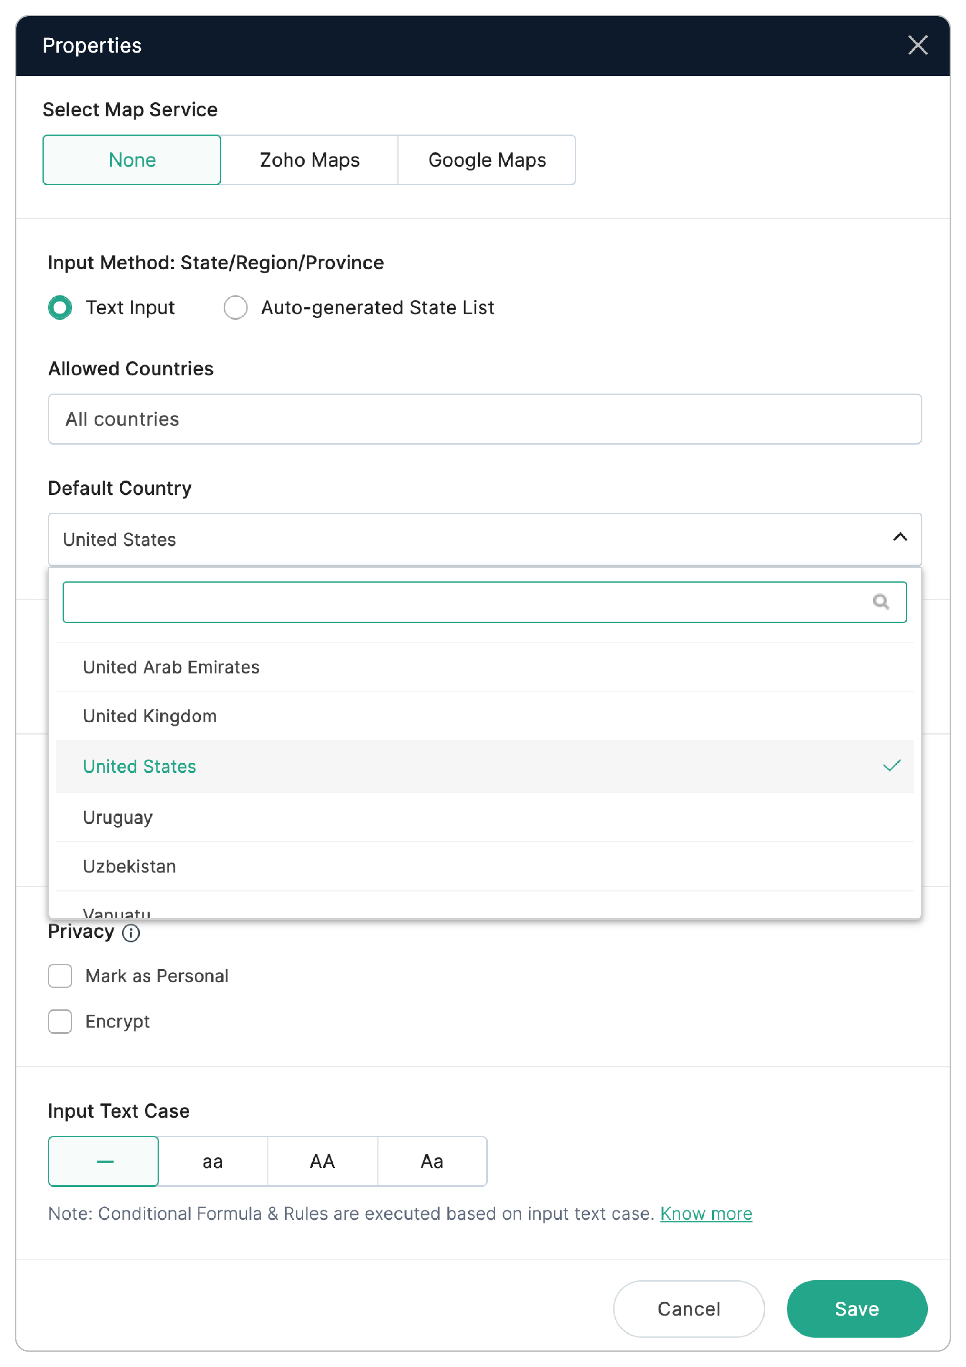The height and width of the screenshot is (1367, 966).
Task: Select Auto-generated State List radio button
Action: [x=236, y=308]
